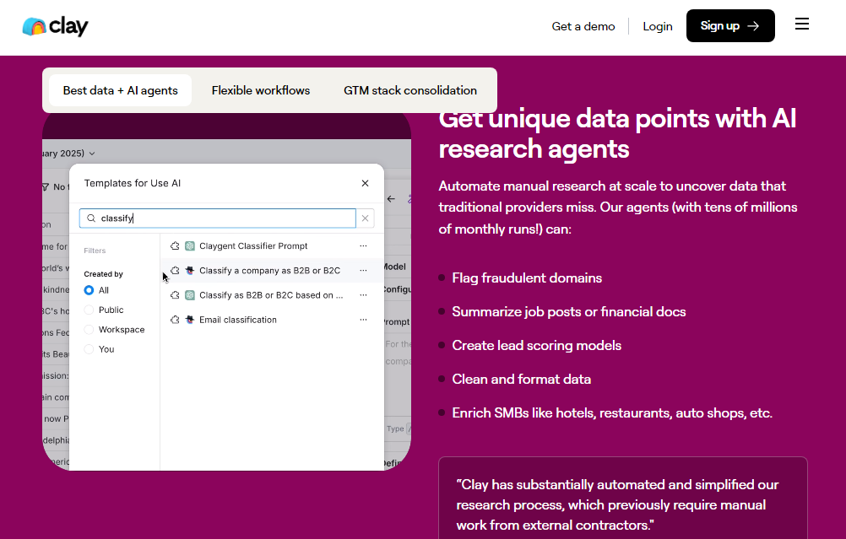Screen dimensions: 846x539
Task: Open more options for Claygent Classifier Prompt
Action: tap(363, 246)
